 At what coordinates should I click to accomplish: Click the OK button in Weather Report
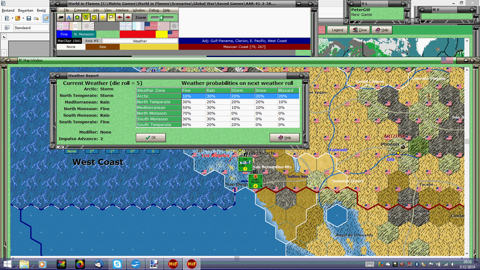[151, 138]
